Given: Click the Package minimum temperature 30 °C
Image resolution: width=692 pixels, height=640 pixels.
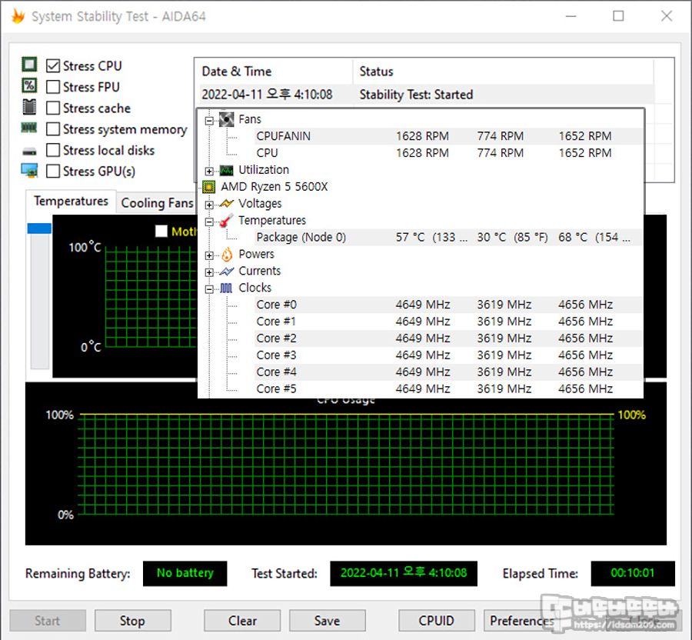Looking at the screenshot, I should click(x=512, y=237).
